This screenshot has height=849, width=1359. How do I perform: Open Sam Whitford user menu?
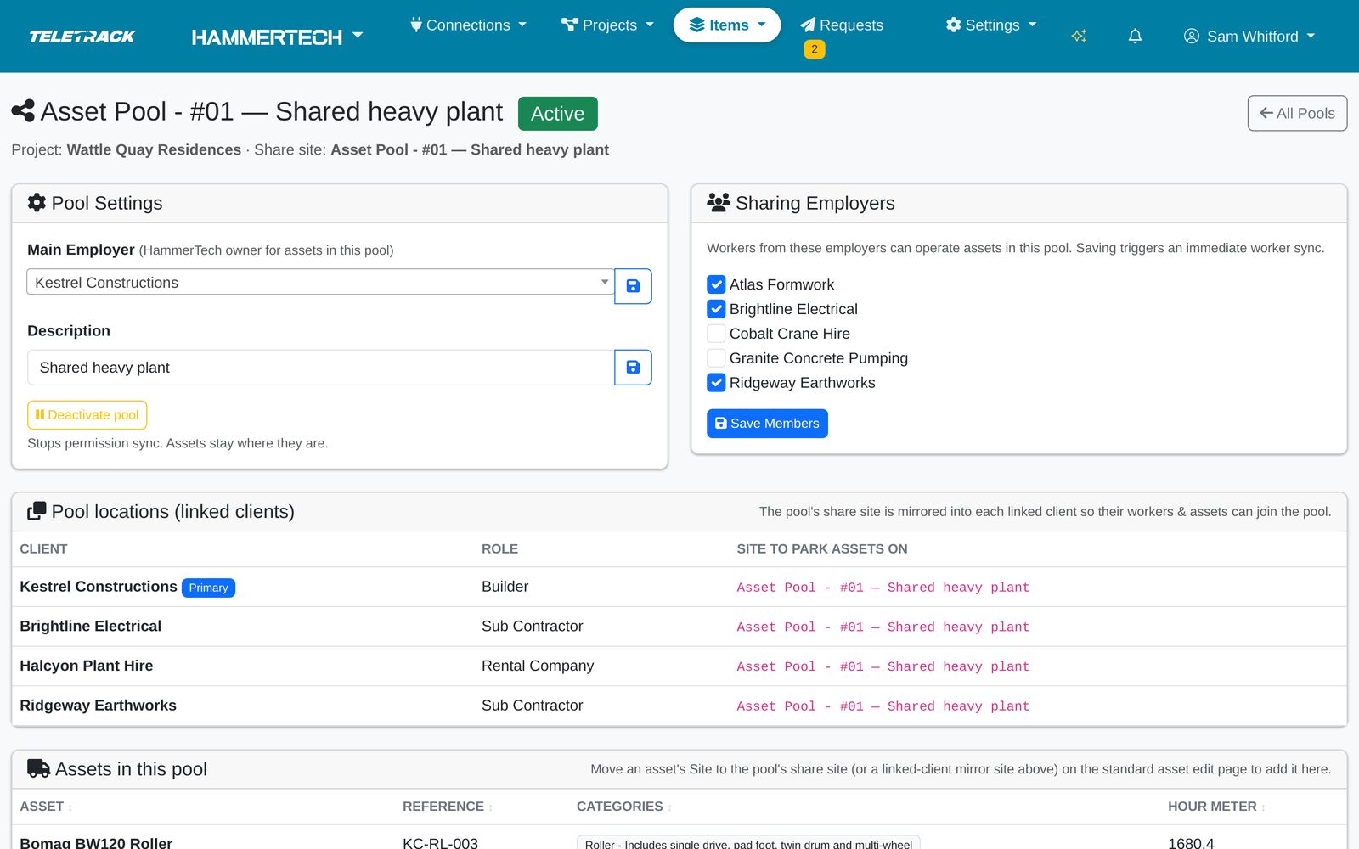(x=1249, y=37)
